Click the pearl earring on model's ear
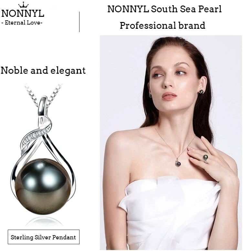This screenshot has height=251, width=243. (201, 92)
